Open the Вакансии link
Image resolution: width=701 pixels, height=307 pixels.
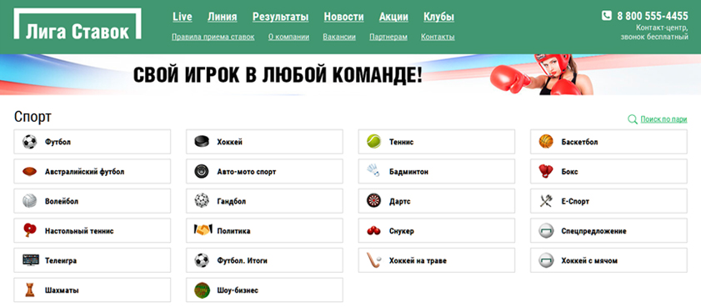click(339, 38)
